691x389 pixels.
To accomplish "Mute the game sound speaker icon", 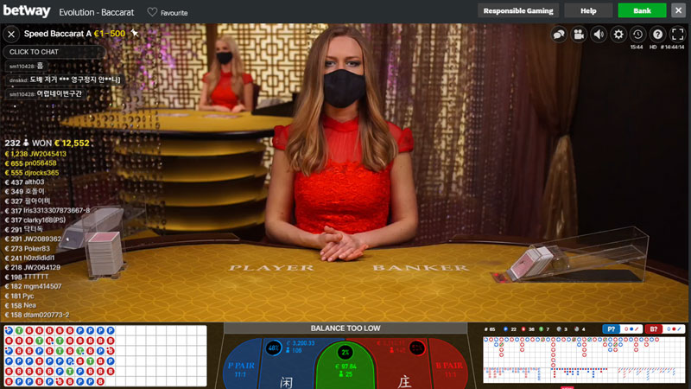I will click(599, 35).
